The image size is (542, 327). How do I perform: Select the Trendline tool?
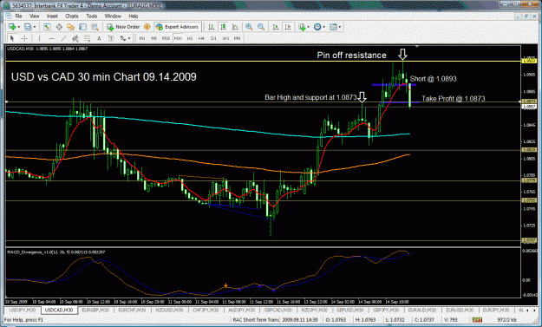tap(63, 38)
